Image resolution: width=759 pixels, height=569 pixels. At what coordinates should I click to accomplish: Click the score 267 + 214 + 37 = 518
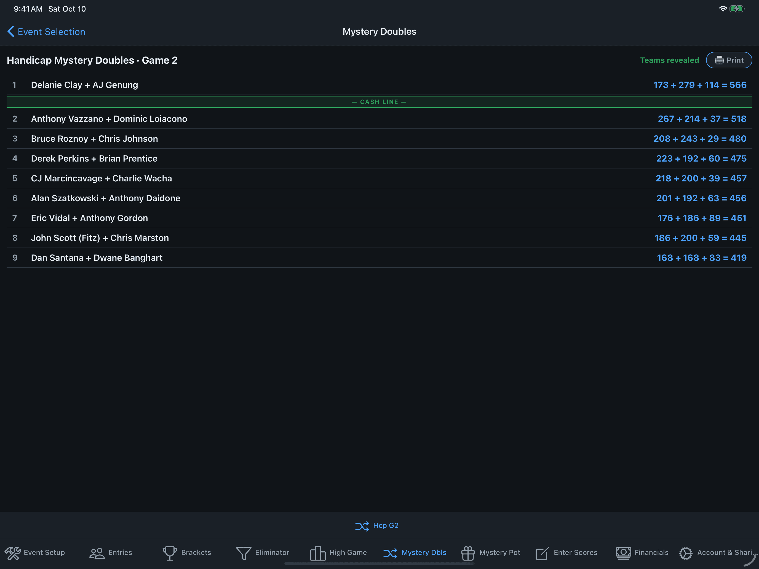[x=702, y=119]
